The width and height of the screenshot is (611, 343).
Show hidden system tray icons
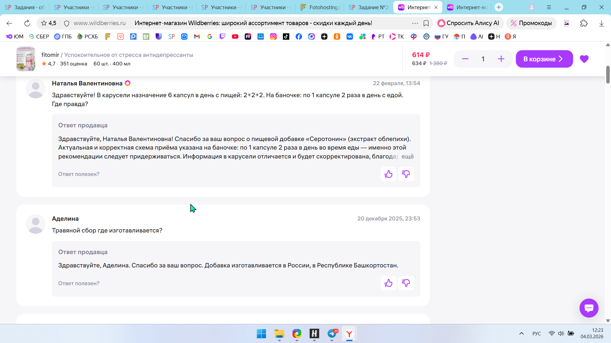click(521, 333)
